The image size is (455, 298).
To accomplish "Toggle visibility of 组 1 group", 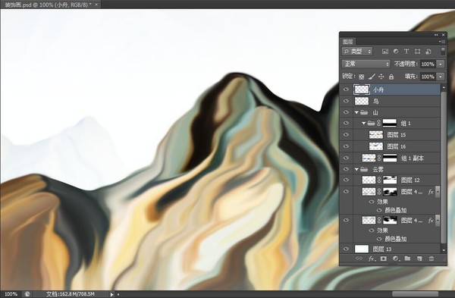I will click(x=346, y=124).
